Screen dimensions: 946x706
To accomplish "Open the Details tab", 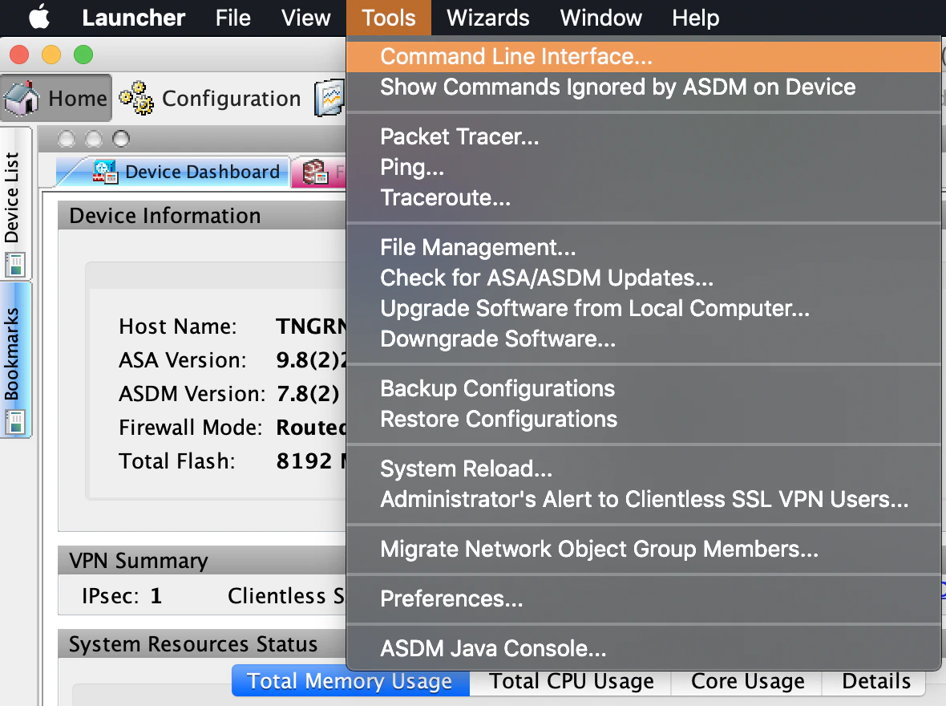I will 874,681.
